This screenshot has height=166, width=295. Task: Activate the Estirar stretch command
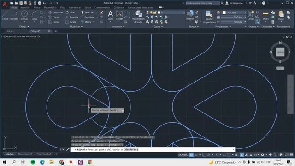pos(54,22)
